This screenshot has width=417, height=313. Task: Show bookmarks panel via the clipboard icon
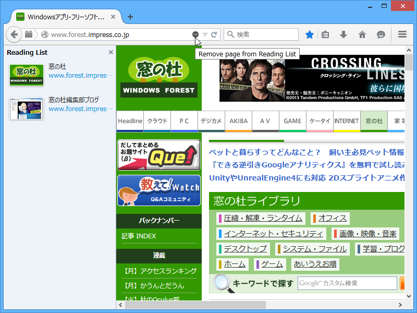325,34
